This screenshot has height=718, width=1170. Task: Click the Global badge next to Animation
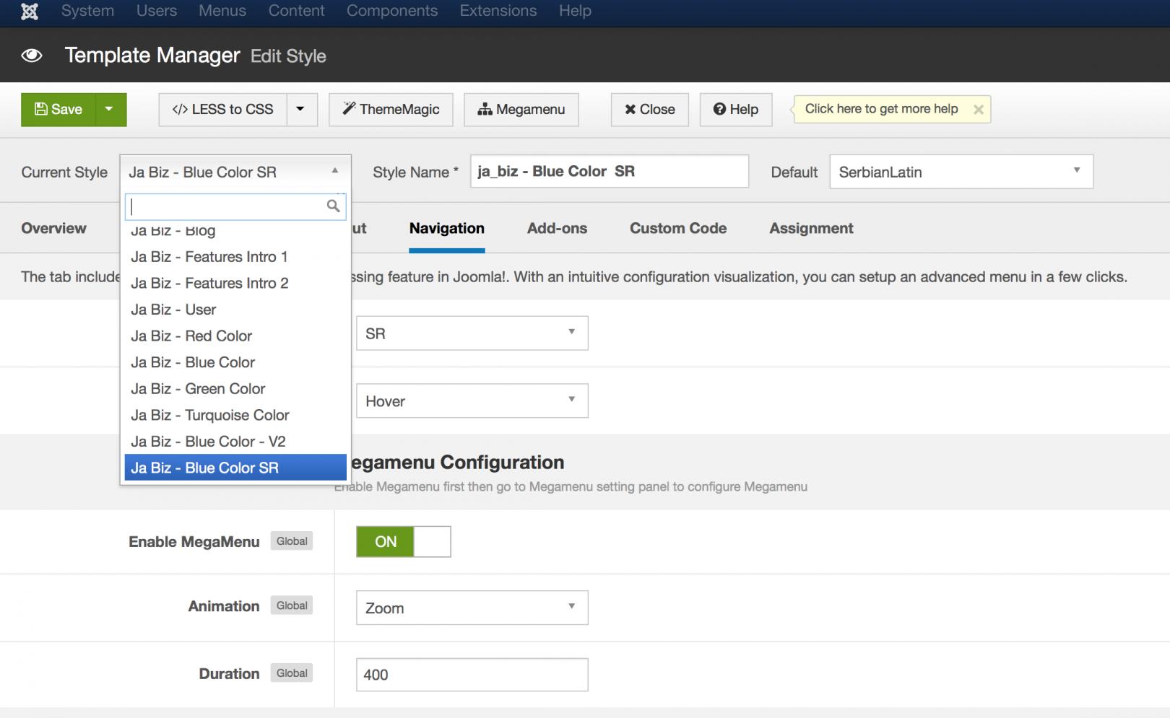coord(292,605)
